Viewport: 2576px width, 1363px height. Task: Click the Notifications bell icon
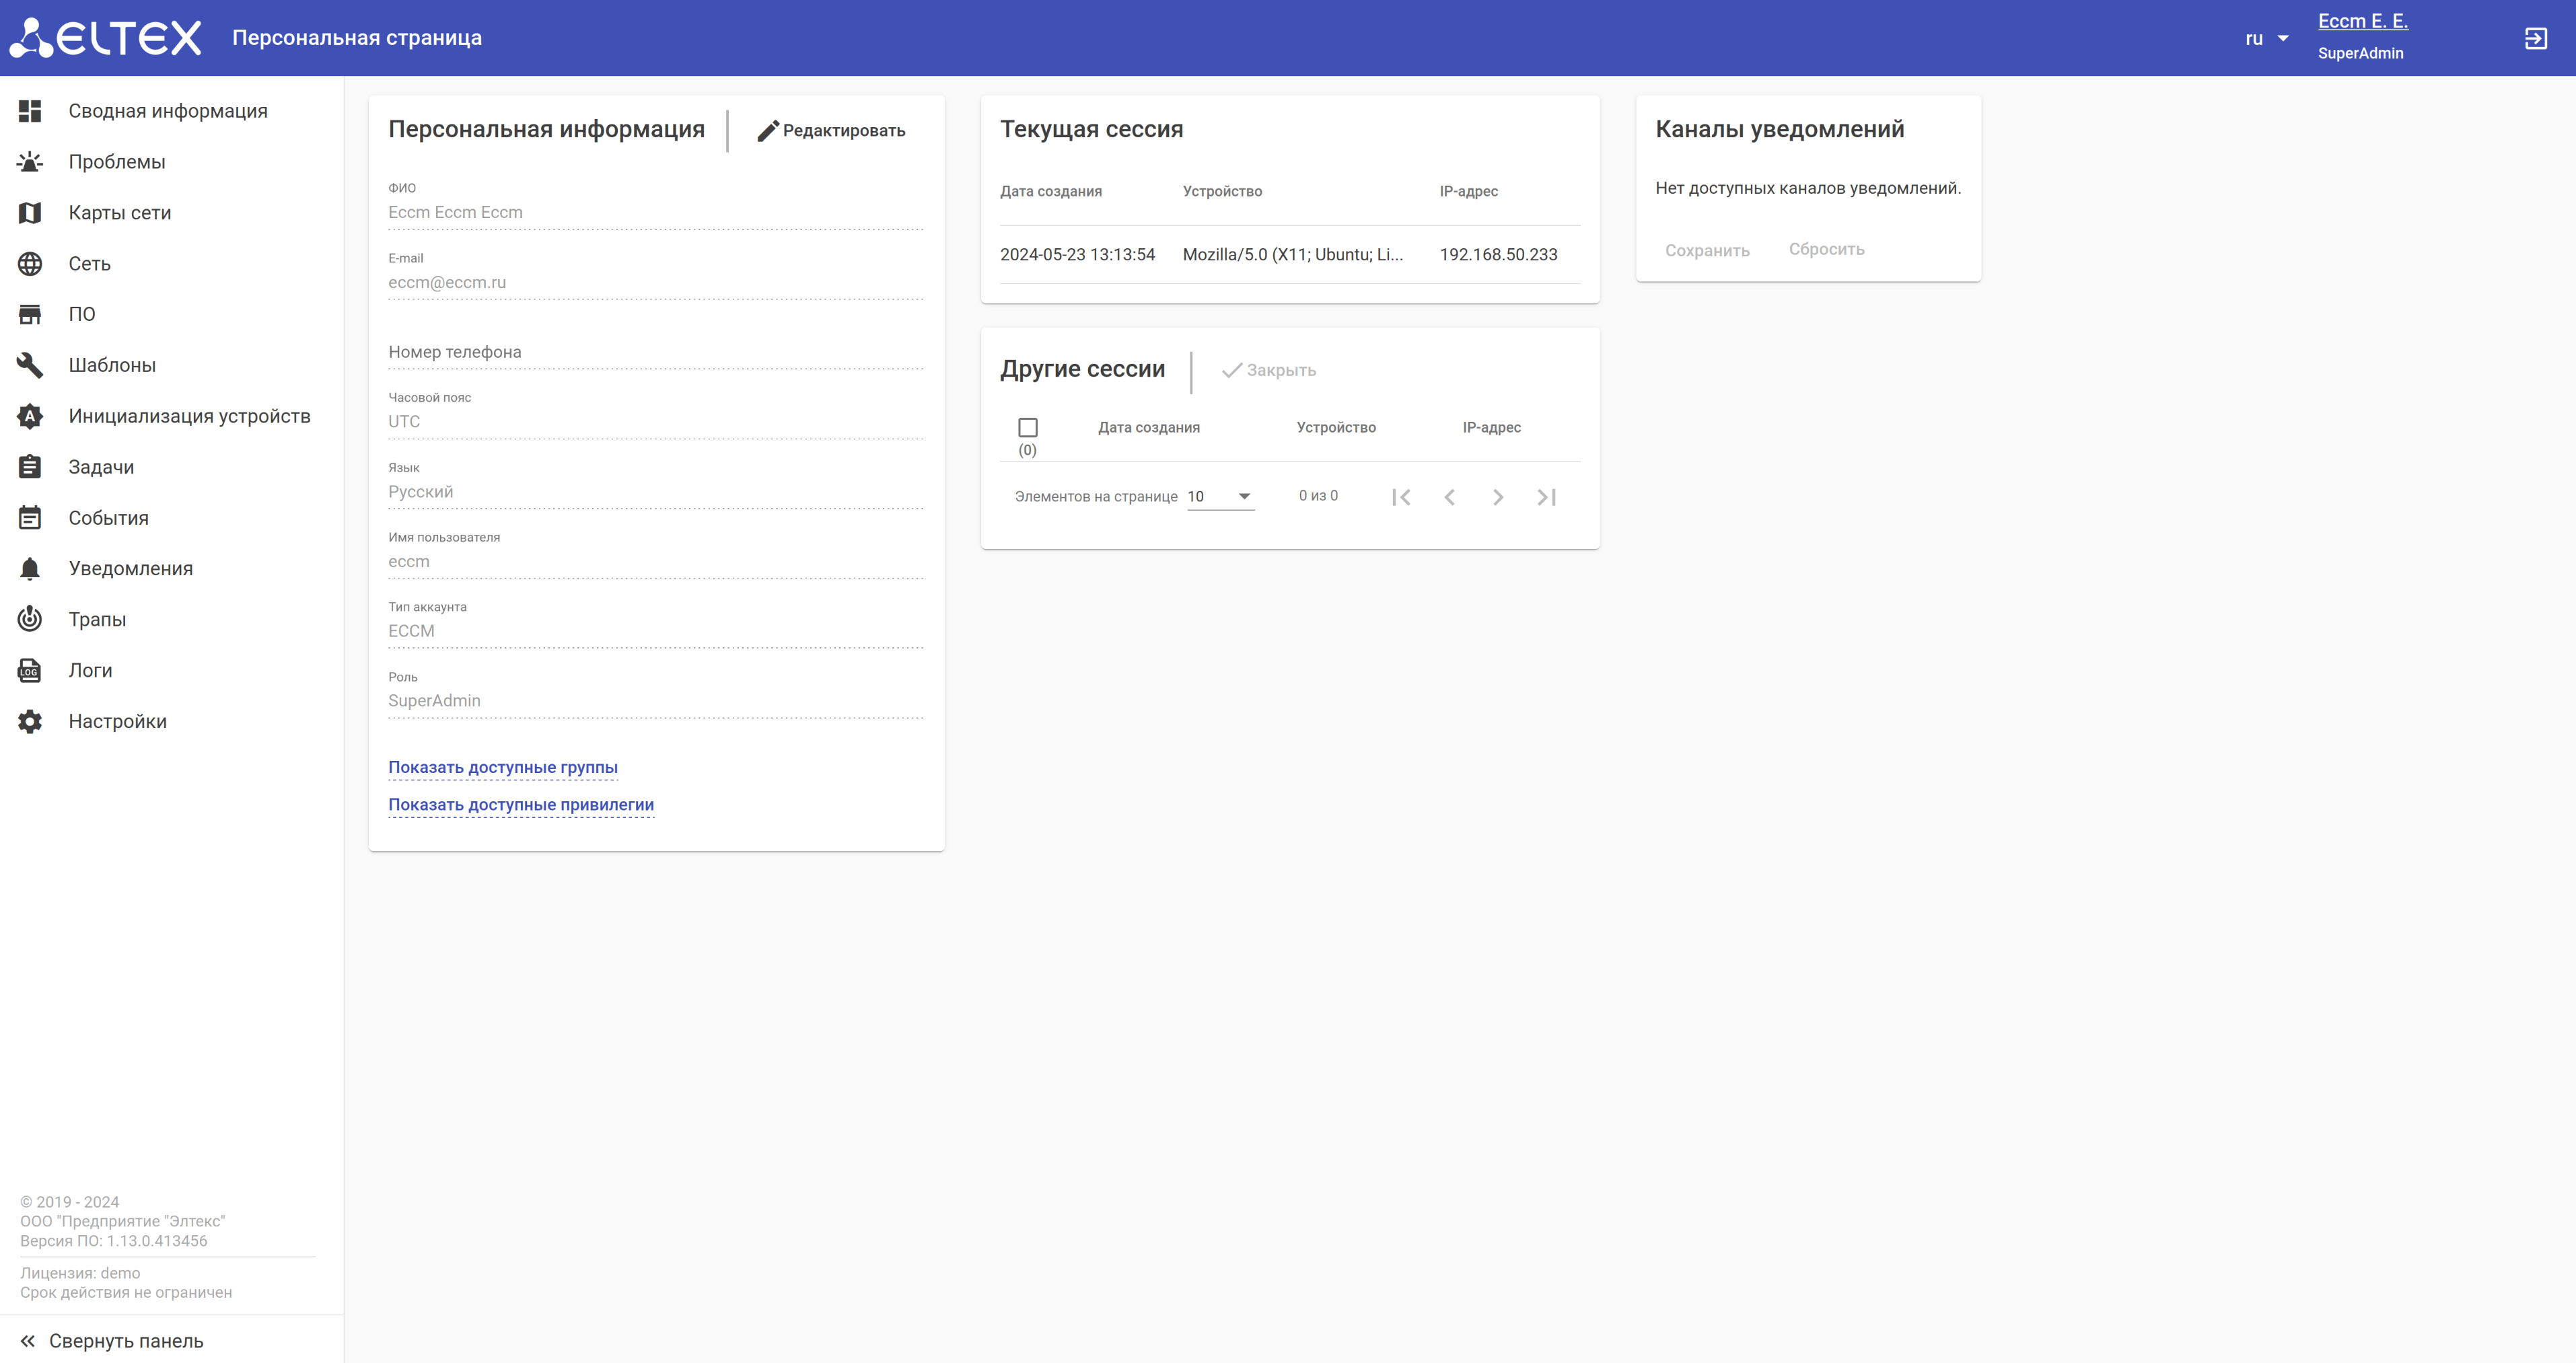[x=30, y=568]
